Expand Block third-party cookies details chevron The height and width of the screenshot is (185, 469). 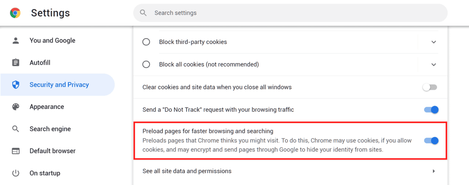click(434, 42)
